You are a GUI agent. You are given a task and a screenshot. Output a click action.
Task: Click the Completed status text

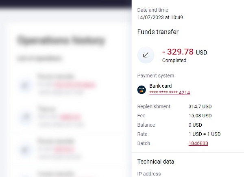[x=174, y=60]
